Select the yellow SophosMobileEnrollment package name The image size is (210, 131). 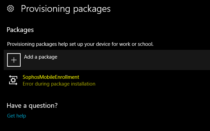click(x=51, y=77)
